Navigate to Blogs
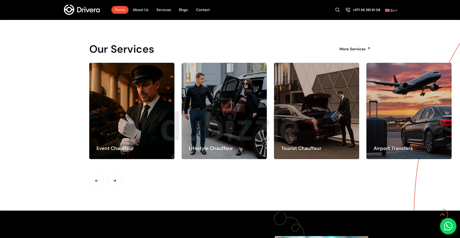Viewport: 460px width, 238px height. (x=183, y=10)
